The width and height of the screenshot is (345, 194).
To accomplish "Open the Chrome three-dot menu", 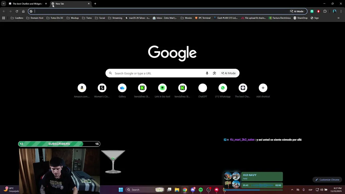I will pyautogui.click(x=341, y=11).
